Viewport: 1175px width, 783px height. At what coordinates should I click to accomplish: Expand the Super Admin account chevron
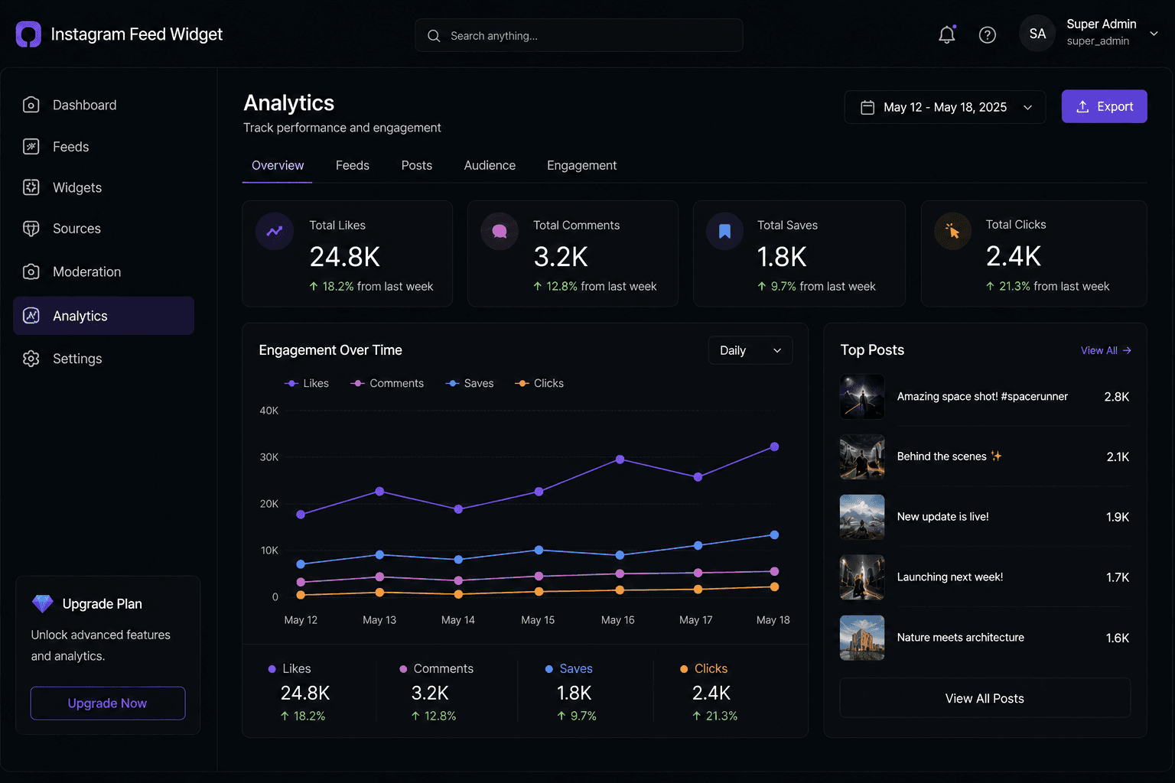click(x=1154, y=34)
